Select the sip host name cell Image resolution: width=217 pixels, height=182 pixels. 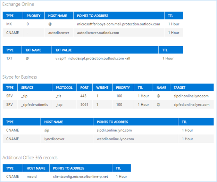click(47, 130)
